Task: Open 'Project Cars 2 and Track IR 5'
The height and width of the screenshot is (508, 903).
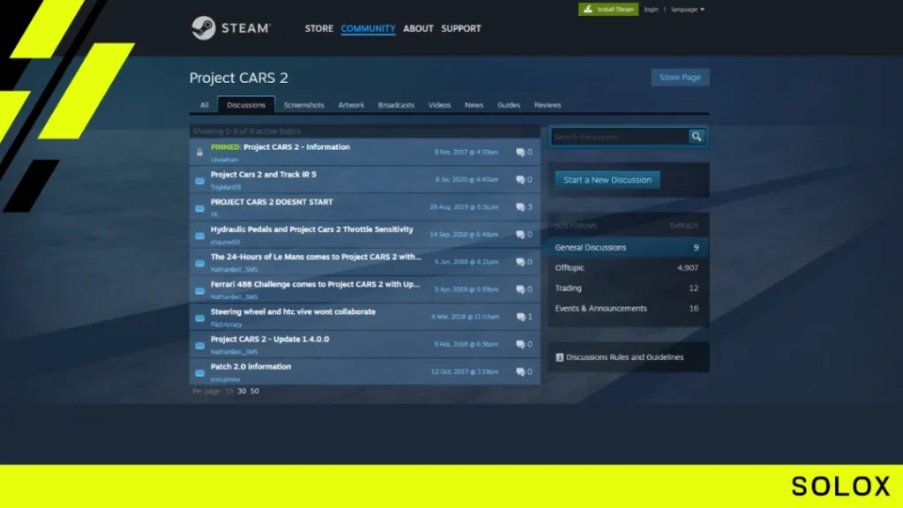Action: pyautogui.click(x=263, y=175)
